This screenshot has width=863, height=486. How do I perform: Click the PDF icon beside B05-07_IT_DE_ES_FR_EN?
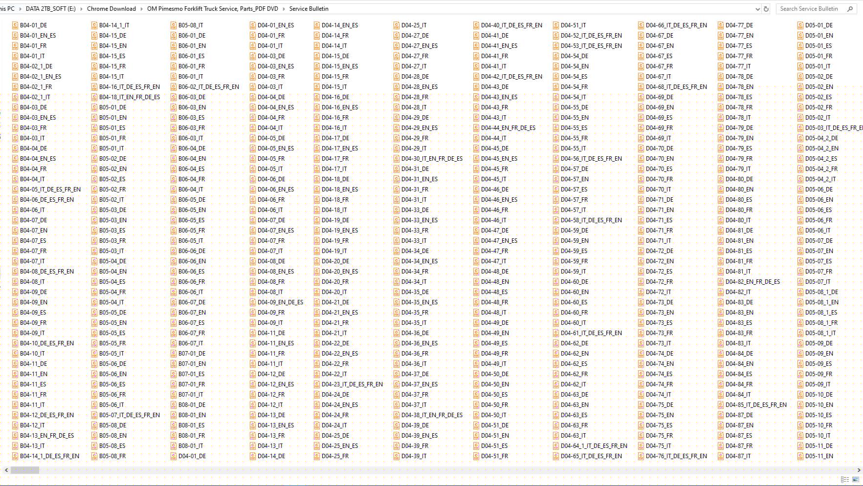tap(94, 415)
